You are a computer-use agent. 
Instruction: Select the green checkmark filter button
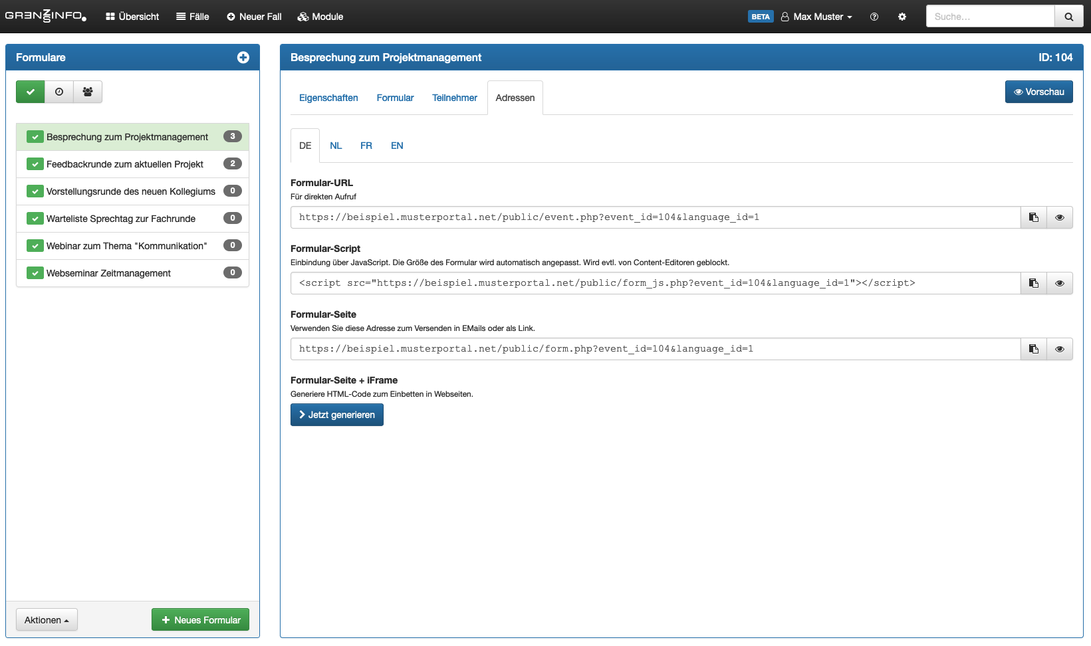click(31, 92)
